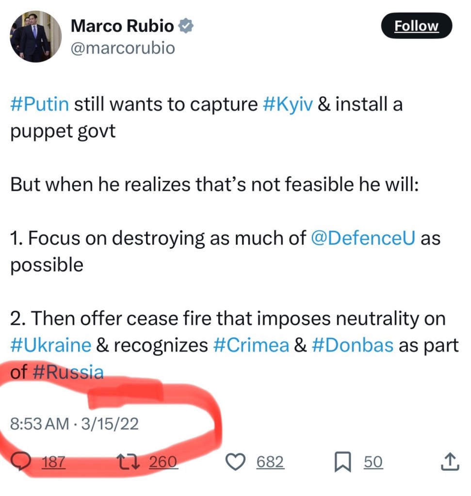The image size is (471, 496).
Task: Click the Marco Rubio display name
Action: 122,26
